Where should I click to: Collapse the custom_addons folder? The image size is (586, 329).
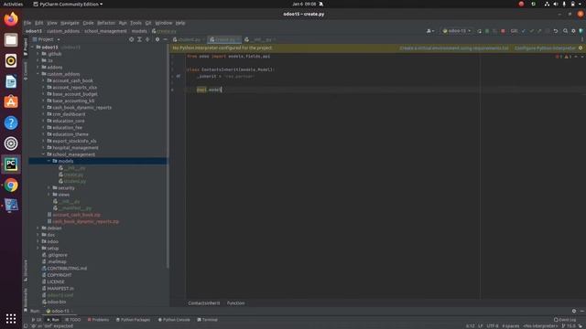point(38,74)
